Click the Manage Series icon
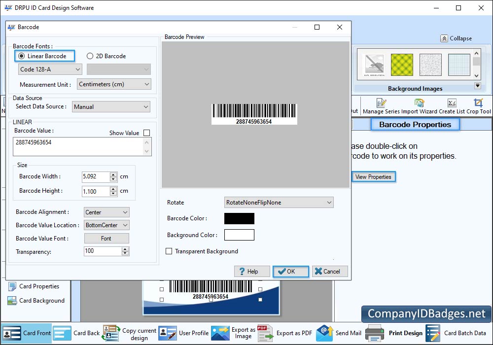 381,103
